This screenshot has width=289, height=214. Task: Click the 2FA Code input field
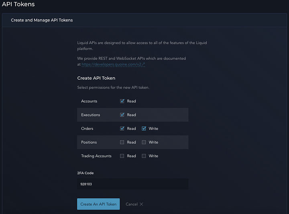pyautogui.click(x=133, y=184)
